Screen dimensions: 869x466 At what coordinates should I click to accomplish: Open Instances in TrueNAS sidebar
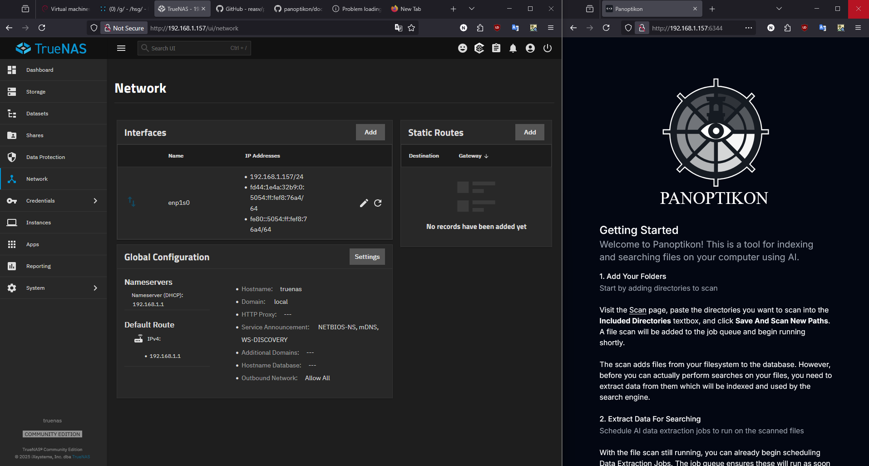click(x=53, y=223)
